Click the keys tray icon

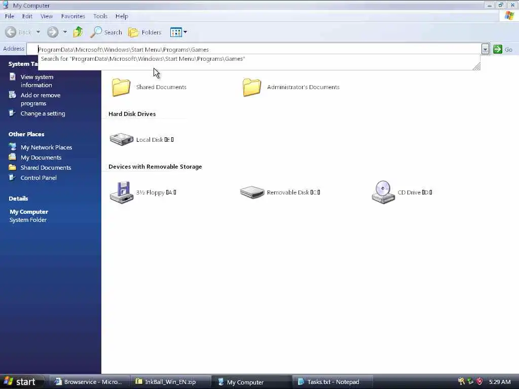pyautogui.click(x=461, y=382)
